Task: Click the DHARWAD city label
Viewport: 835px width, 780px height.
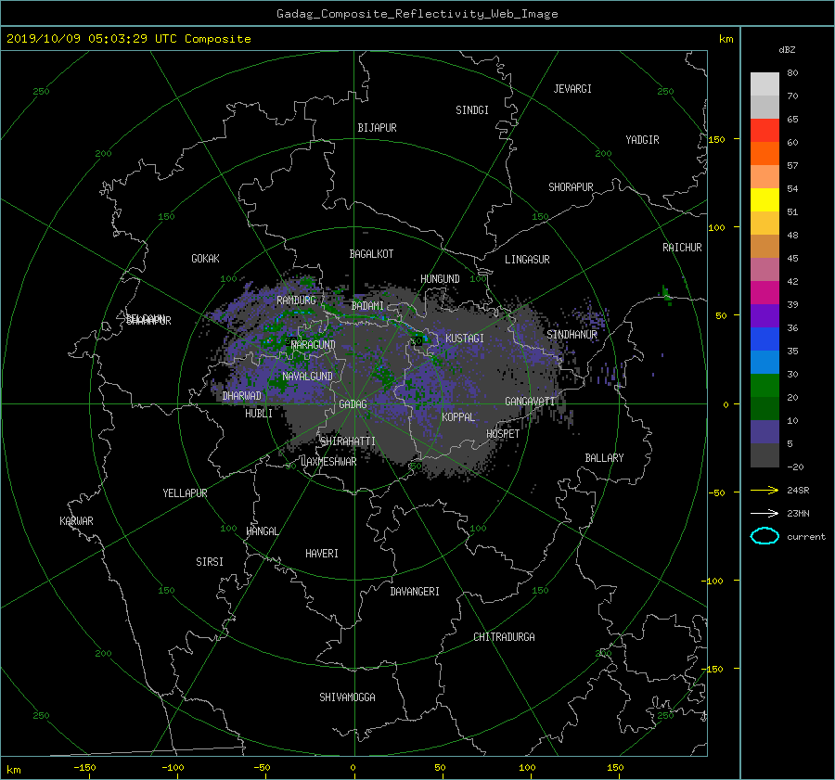Action: [x=242, y=396]
